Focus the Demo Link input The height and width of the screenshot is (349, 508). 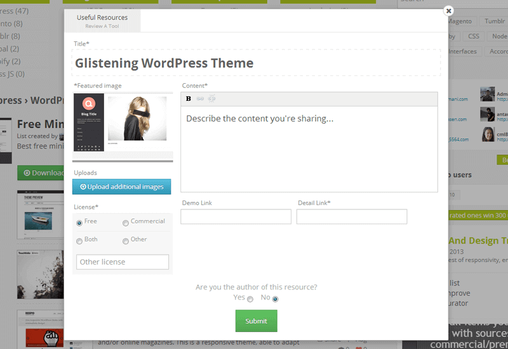click(236, 216)
